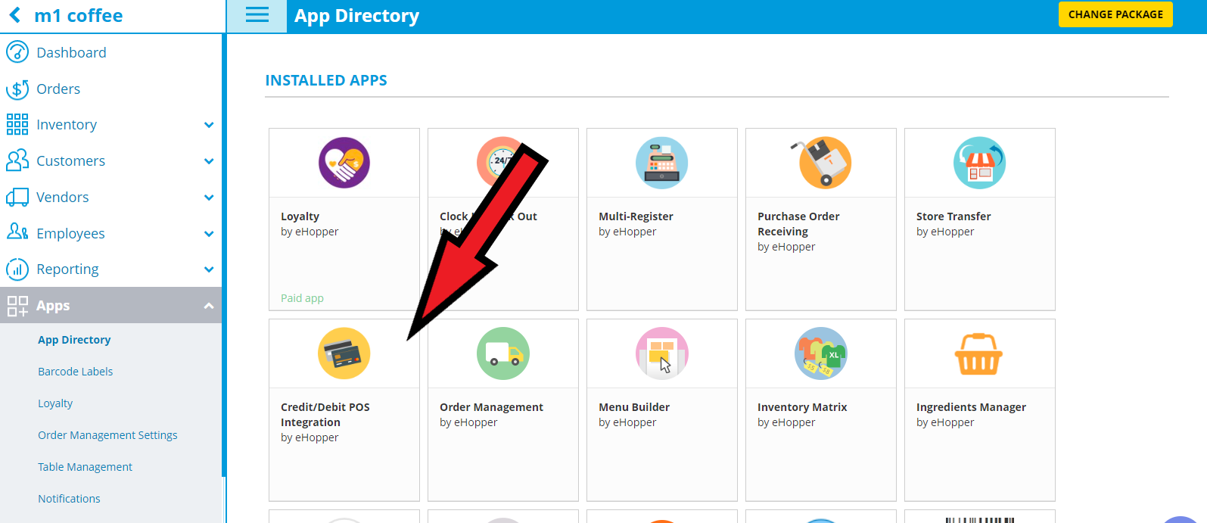Image resolution: width=1207 pixels, height=523 pixels.
Task: Open the Credit/Debit POS Integration card icon
Action: tap(344, 353)
